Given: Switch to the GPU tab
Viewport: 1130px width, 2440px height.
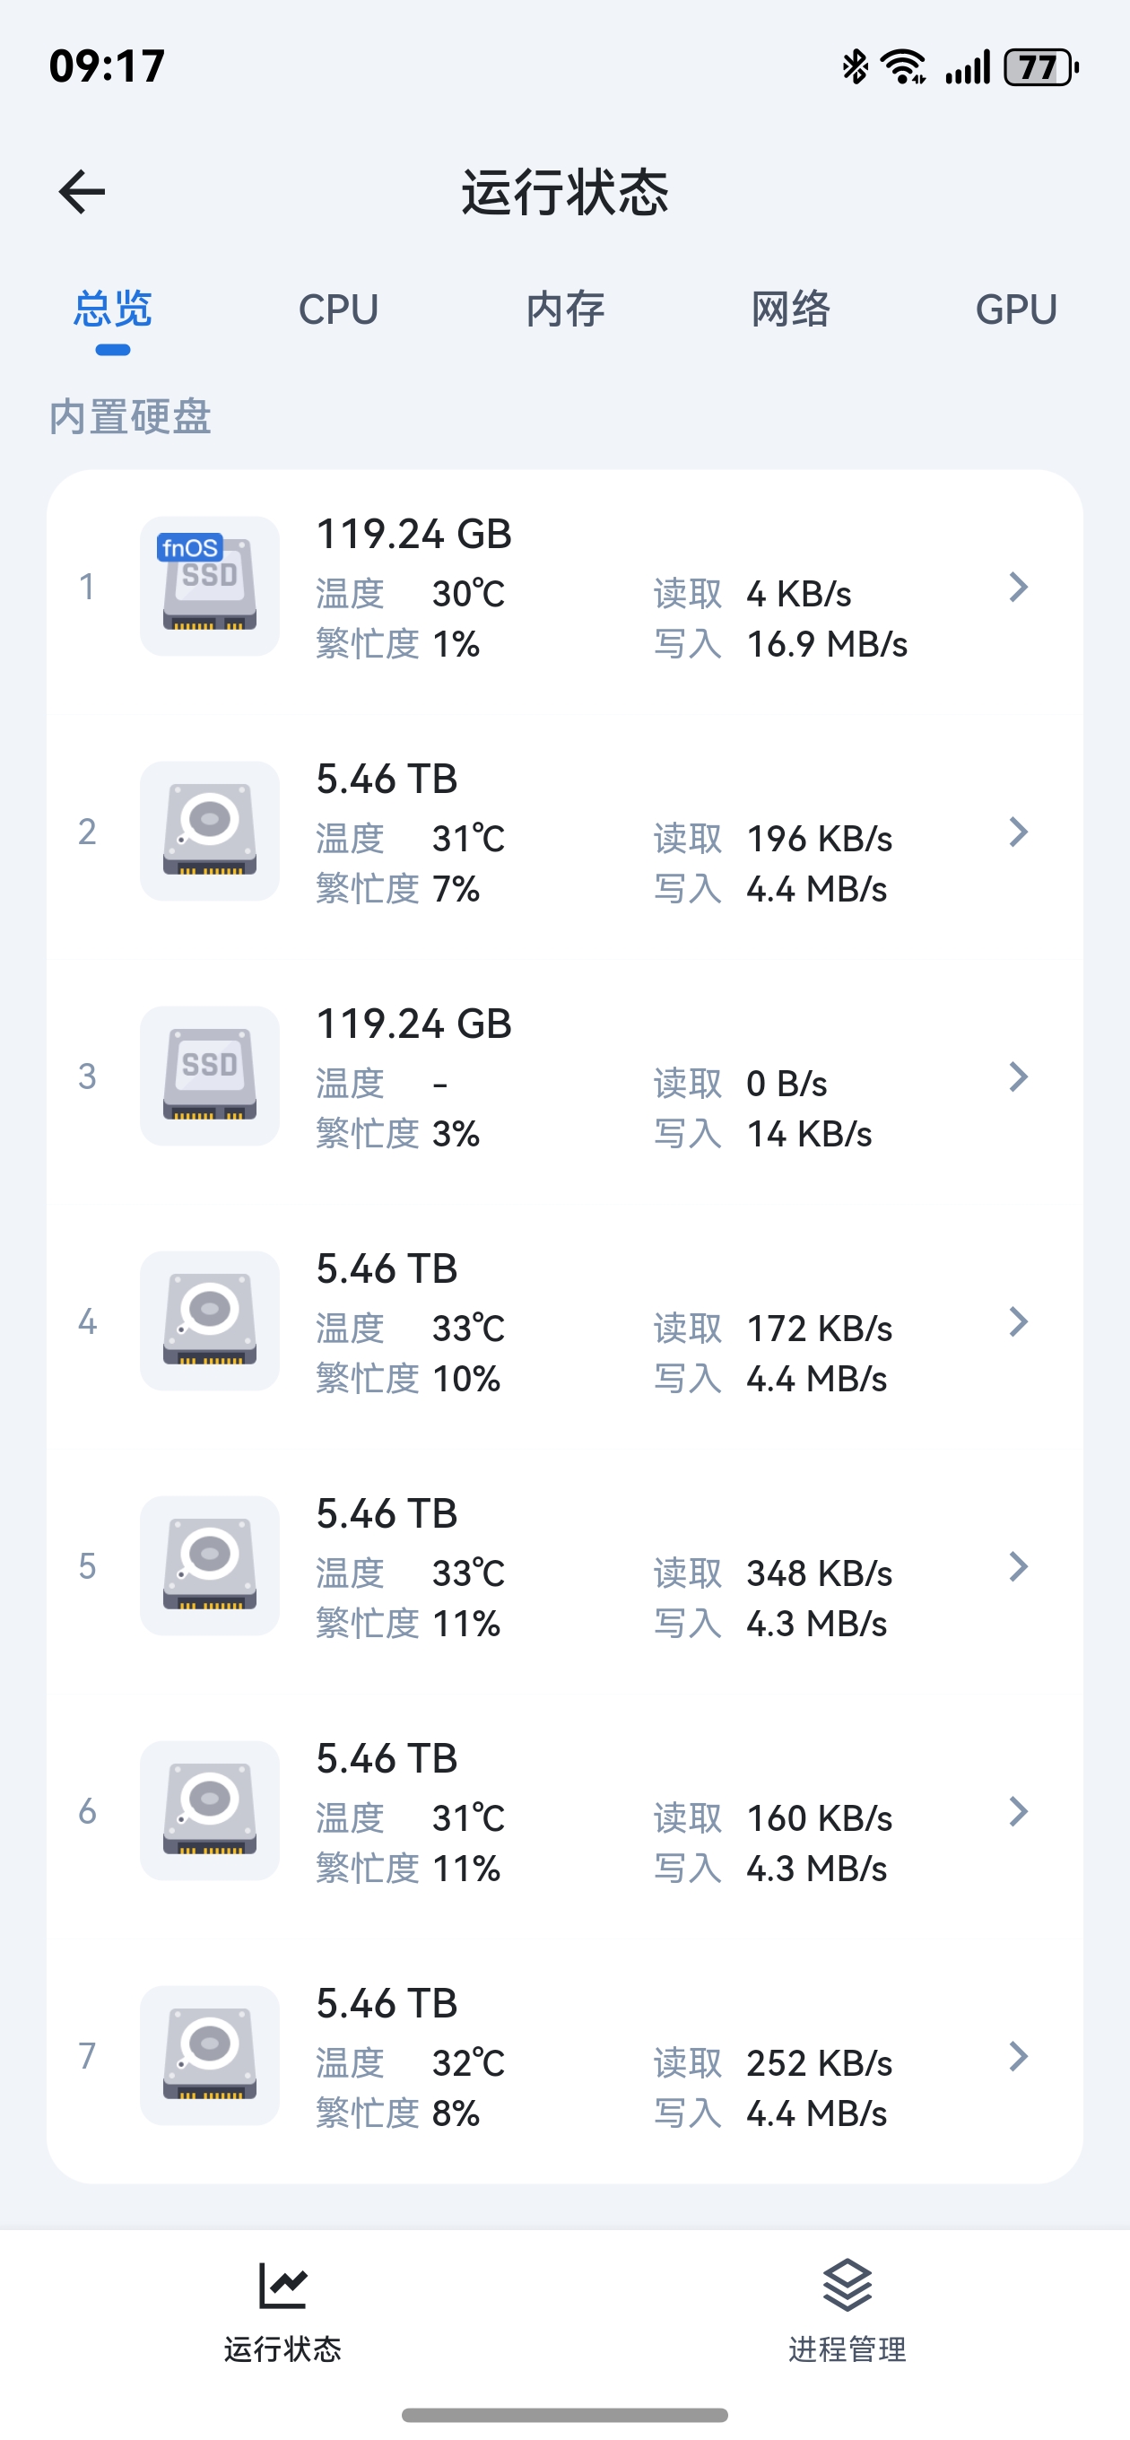Looking at the screenshot, I should (1016, 309).
